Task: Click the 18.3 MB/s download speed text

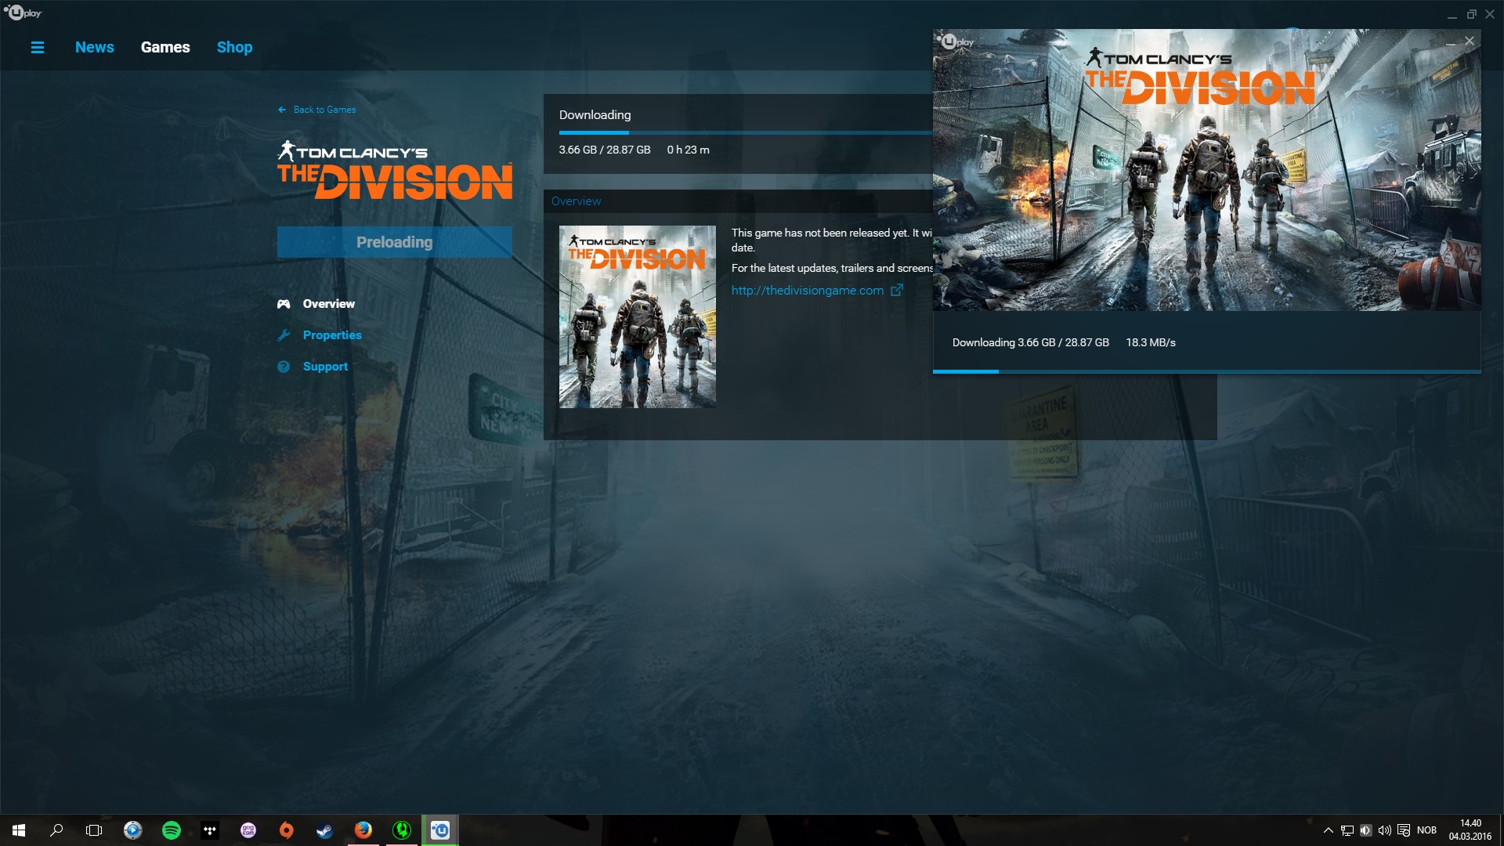Action: (1150, 342)
